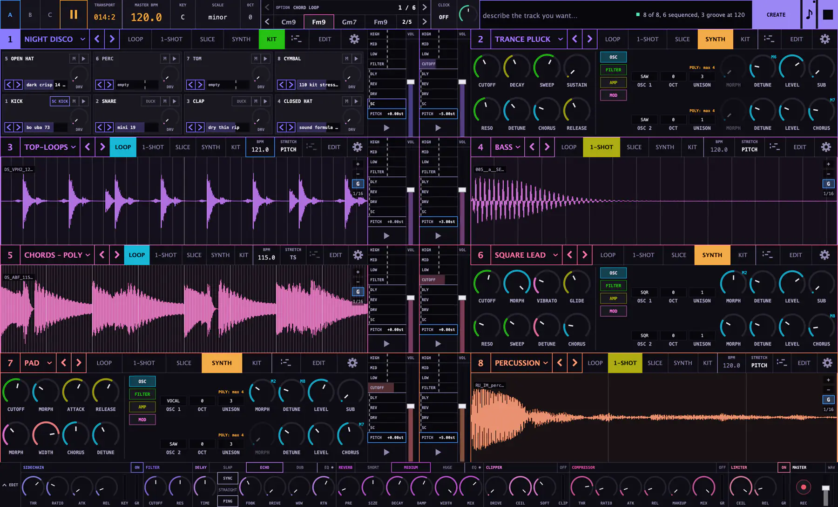Expand the PAD preset dropdown

[49, 363]
